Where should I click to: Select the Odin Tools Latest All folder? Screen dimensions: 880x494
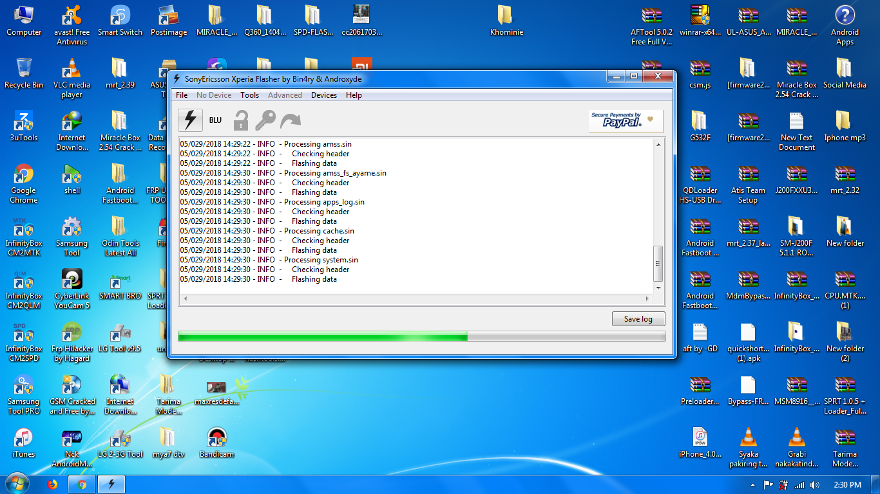(x=120, y=236)
